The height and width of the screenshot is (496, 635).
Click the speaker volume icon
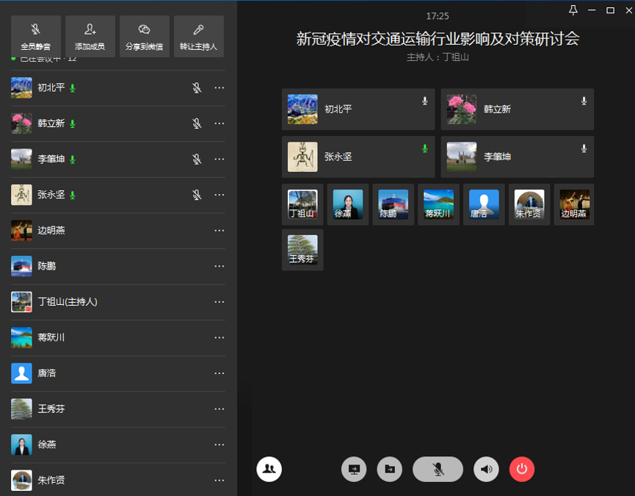coord(486,469)
